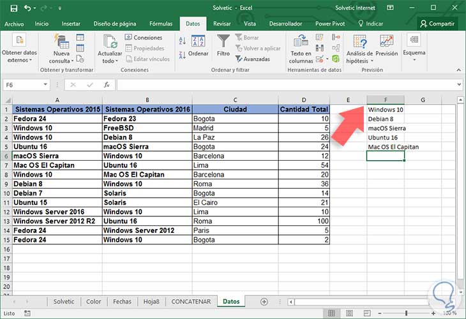466x319 pixels.
Task: Open Avanzadas filter options
Action: click(253, 59)
